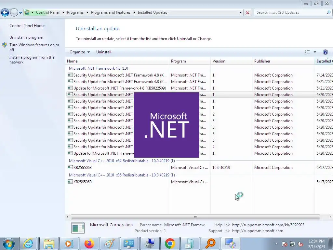Open the address bar history dropdown
This screenshot has width=333, height=250.
point(240,13)
